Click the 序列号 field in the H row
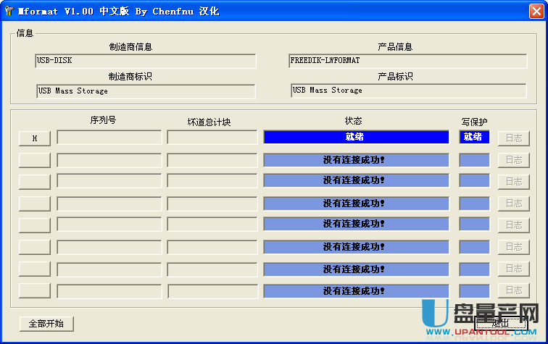 109,138
